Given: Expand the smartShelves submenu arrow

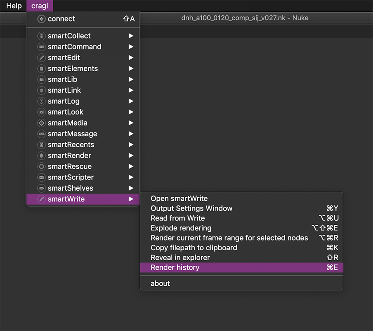Looking at the screenshot, I should coord(131,188).
